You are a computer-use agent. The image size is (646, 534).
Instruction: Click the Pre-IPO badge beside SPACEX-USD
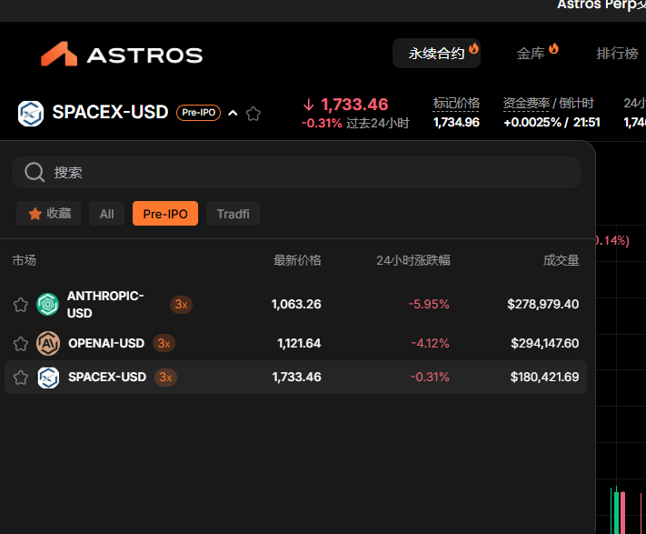pyautogui.click(x=199, y=113)
